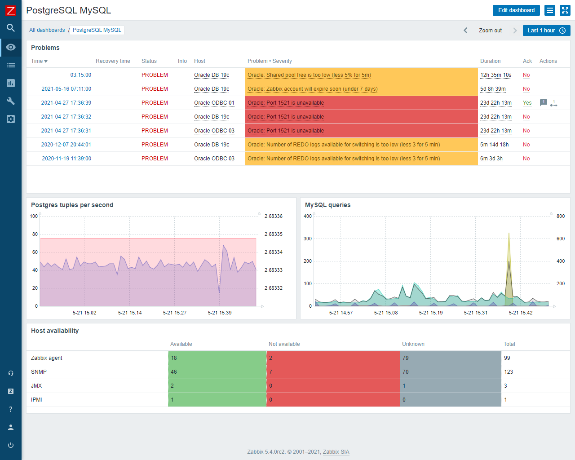Open the Administration gear icon

(x=10, y=119)
